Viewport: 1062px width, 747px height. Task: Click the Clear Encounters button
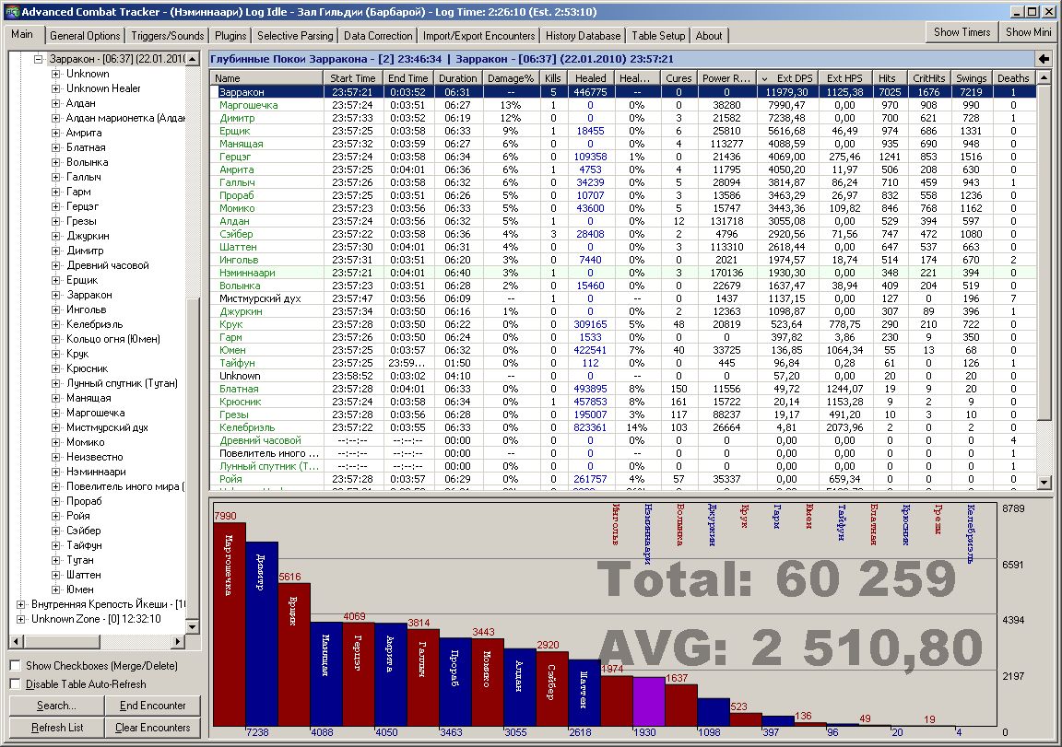(x=153, y=728)
